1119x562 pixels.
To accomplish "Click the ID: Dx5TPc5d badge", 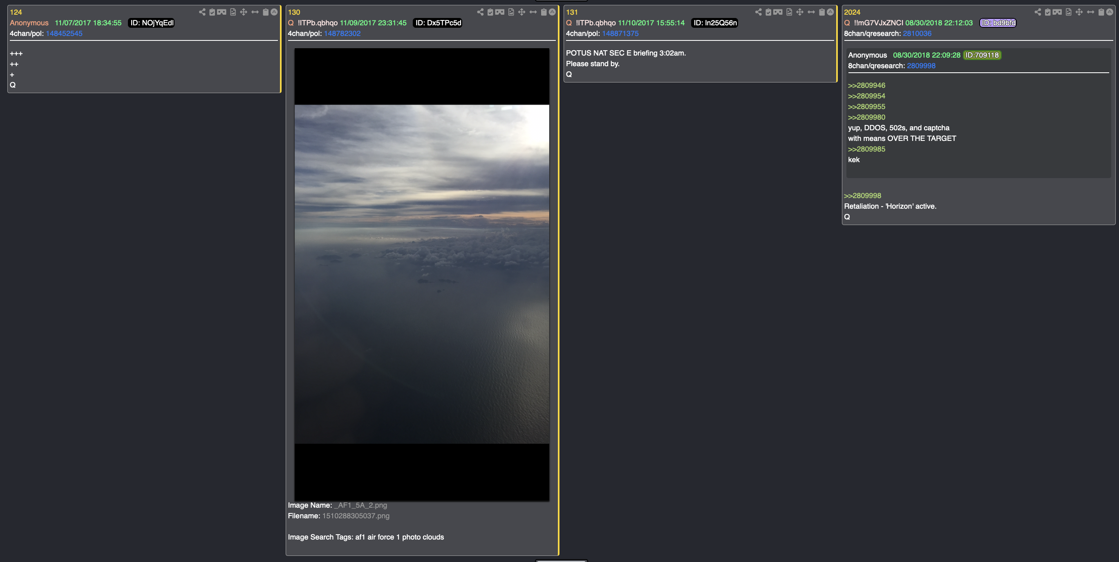I will point(438,23).
